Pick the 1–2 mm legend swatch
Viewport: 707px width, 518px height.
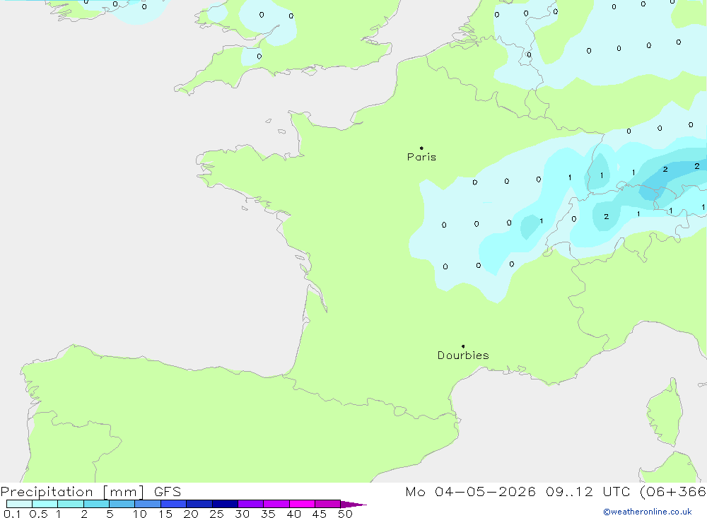click(71, 504)
